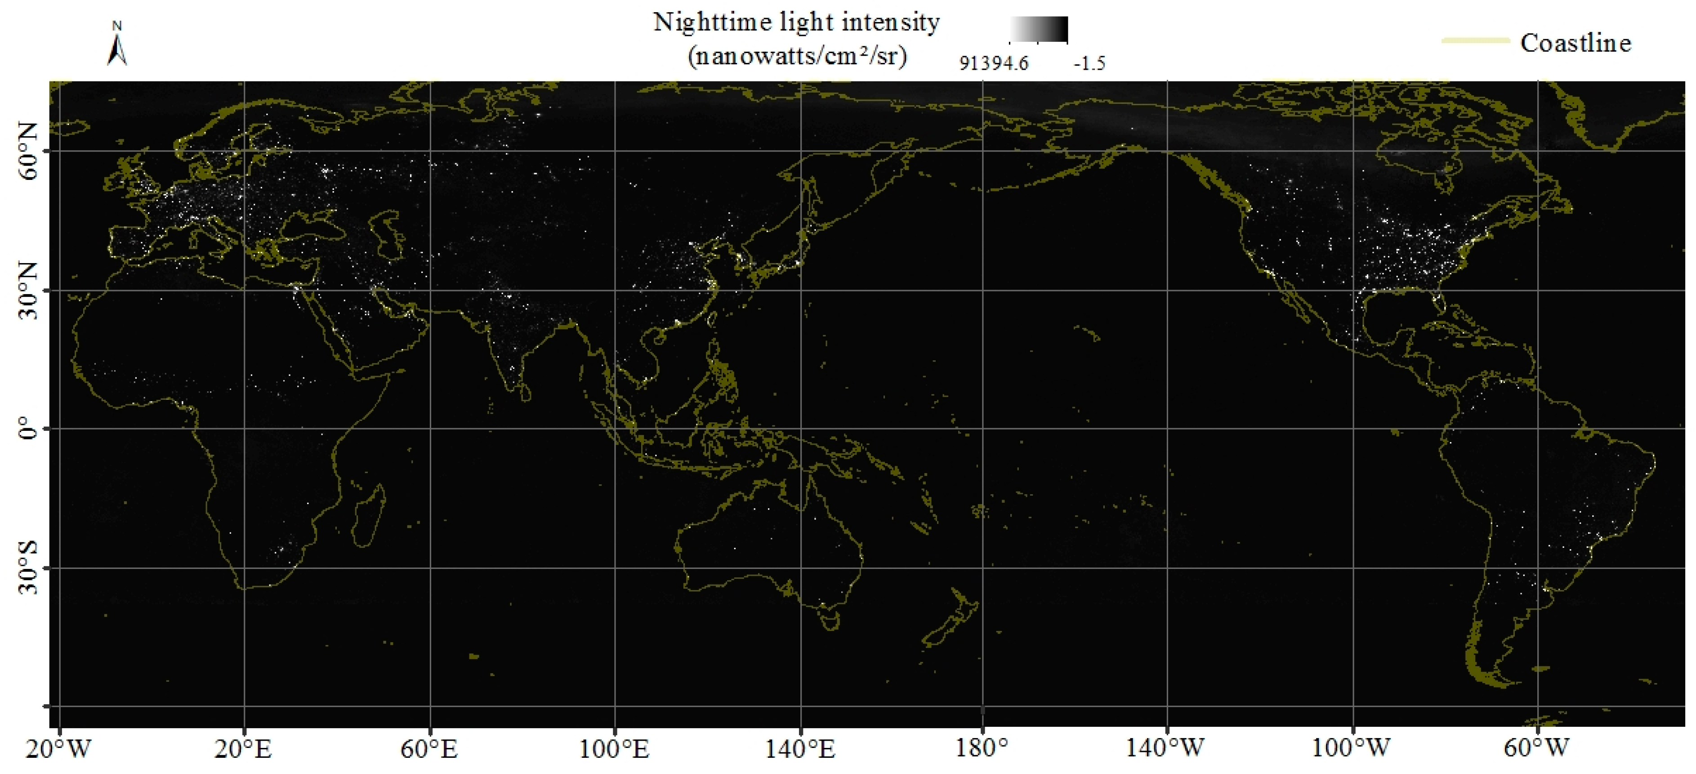Click the maximum value 91394.6 label
Screen dimensions: 1696x774
tap(994, 63)
